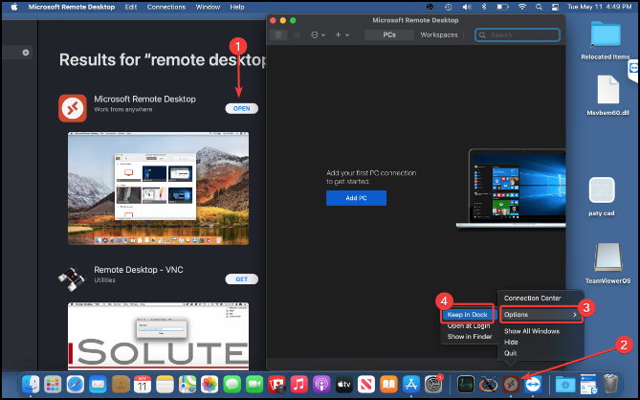This screenshot has width=640, height=400.
Task: Open the Connections menu in menu bar
Action: 166,6
